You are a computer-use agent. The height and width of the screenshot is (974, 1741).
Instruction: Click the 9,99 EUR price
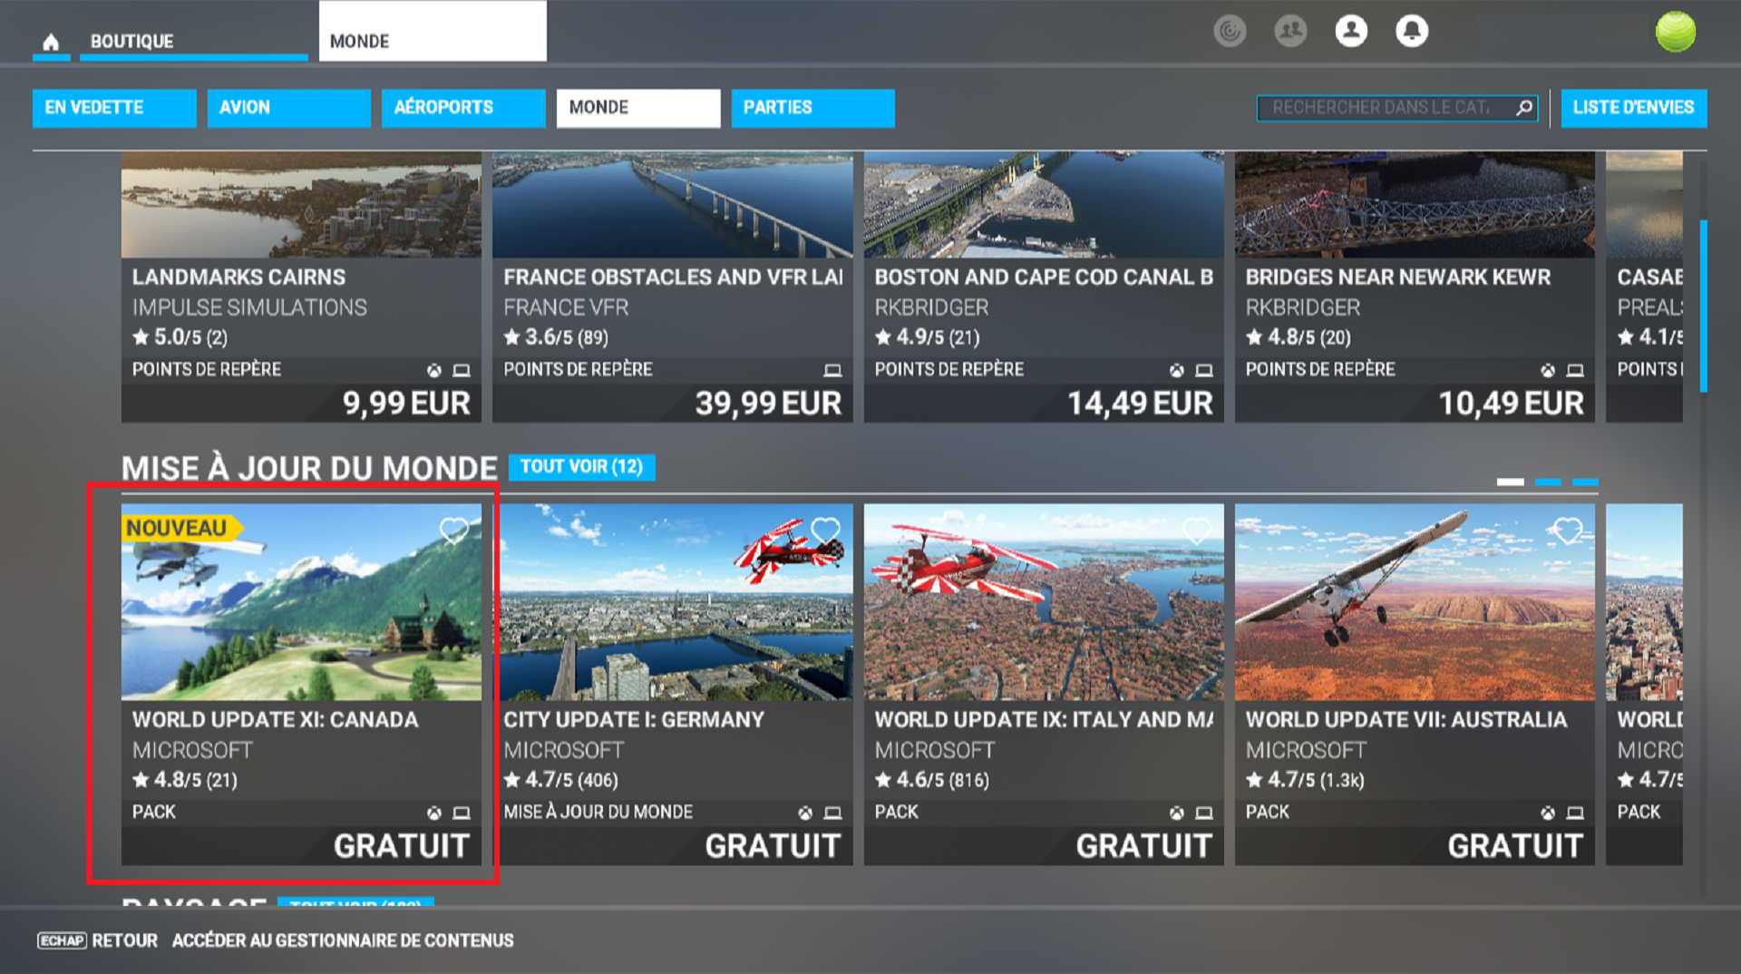pyautogui.click(x=406, y=404)
